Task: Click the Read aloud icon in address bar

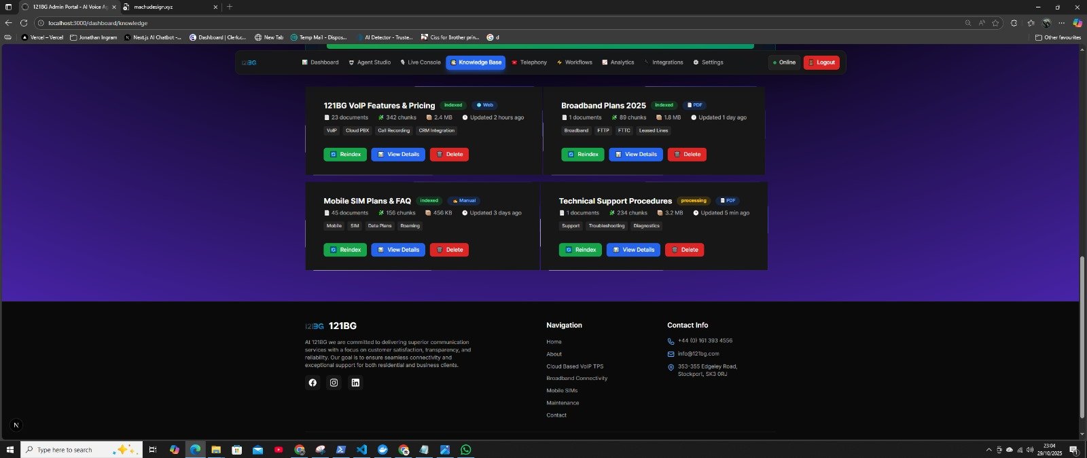Action: 982,23
